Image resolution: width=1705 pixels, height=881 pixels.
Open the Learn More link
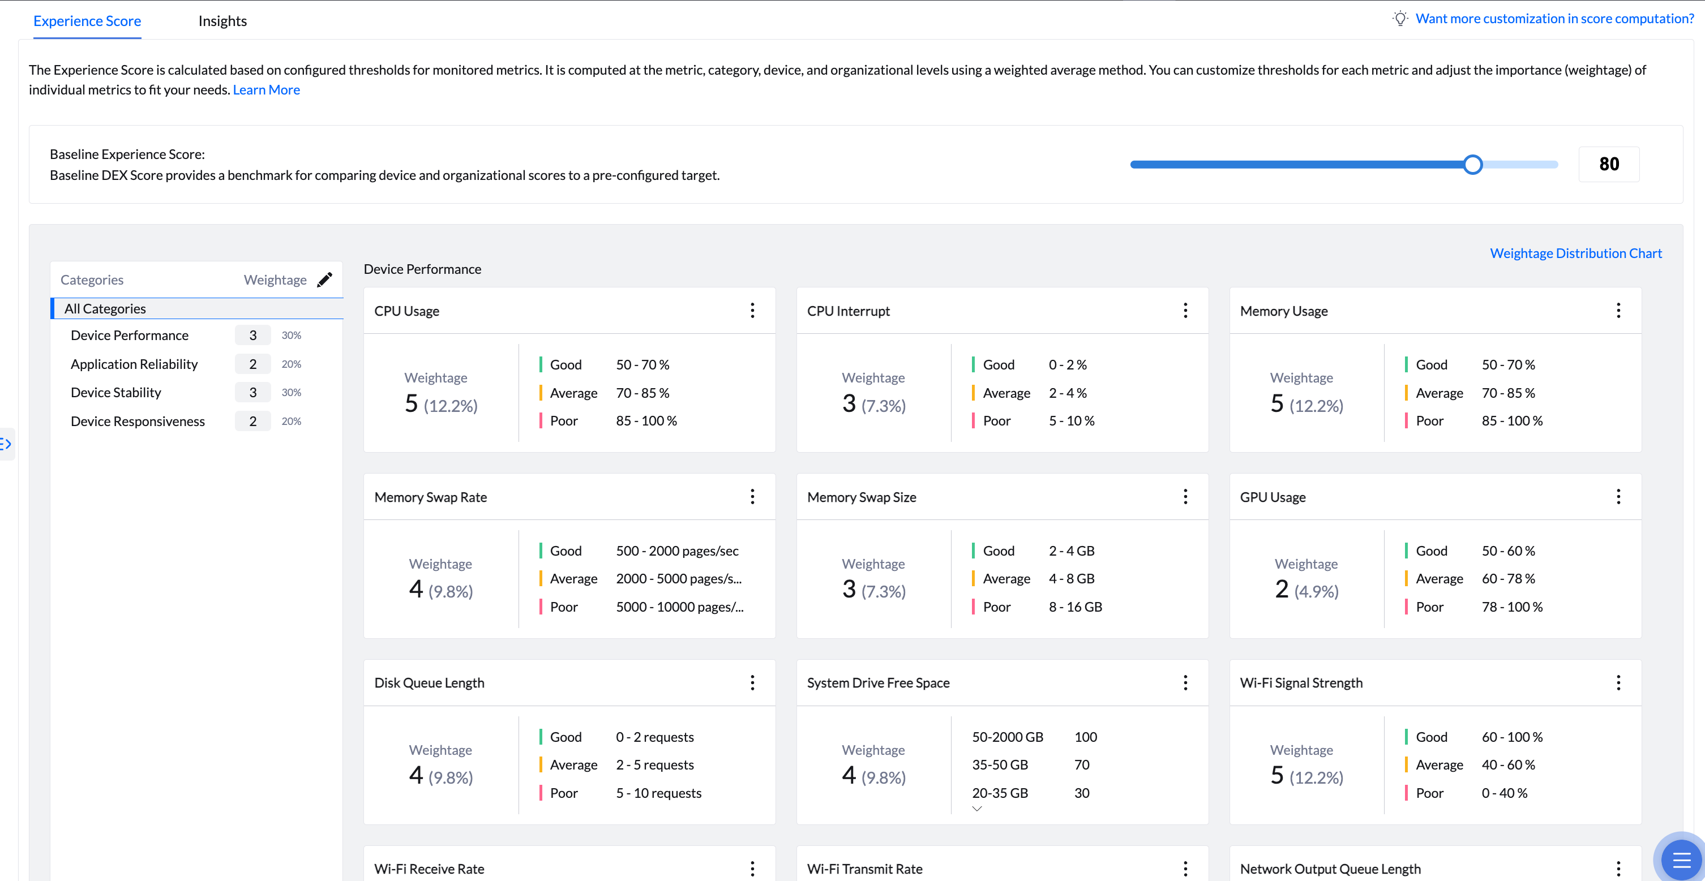point(266,89)
